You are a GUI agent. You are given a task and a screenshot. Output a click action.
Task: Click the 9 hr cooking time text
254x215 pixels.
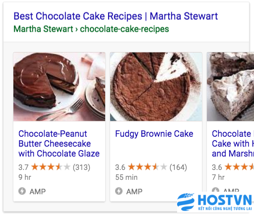point(25,177)
